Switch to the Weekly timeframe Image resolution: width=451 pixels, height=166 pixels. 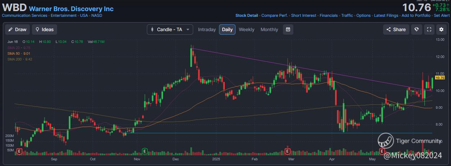(247, 29)
